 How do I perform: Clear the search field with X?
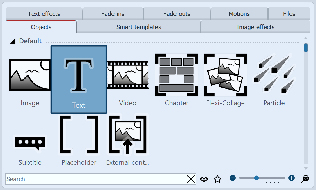click(191, 179)
